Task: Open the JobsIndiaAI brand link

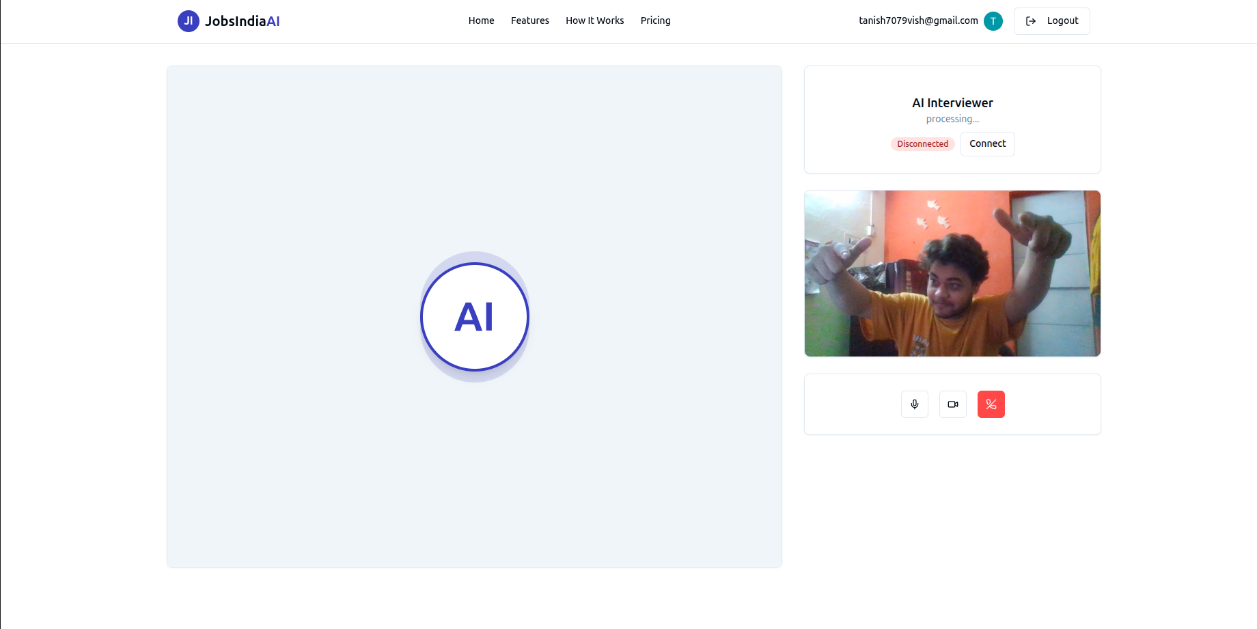Action: tap(229, 21)
